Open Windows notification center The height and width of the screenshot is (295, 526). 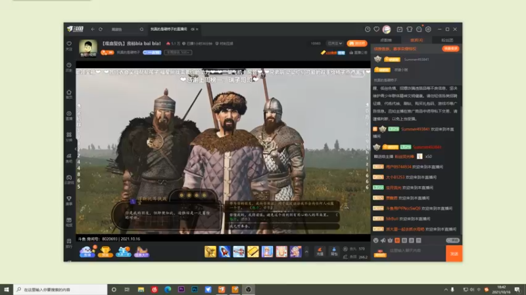coord(517,290)
